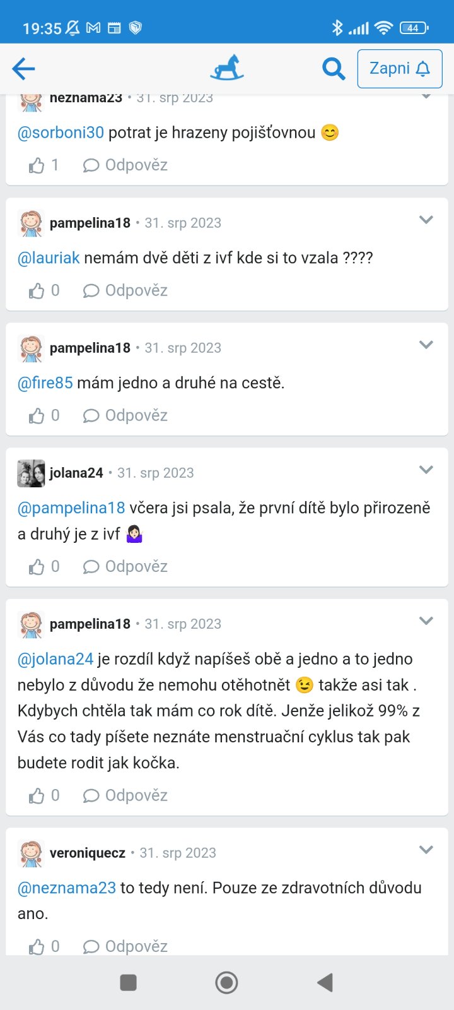Open search with the magnifier icon
This screenshot has width=454, height=1010.
(333, 68)
